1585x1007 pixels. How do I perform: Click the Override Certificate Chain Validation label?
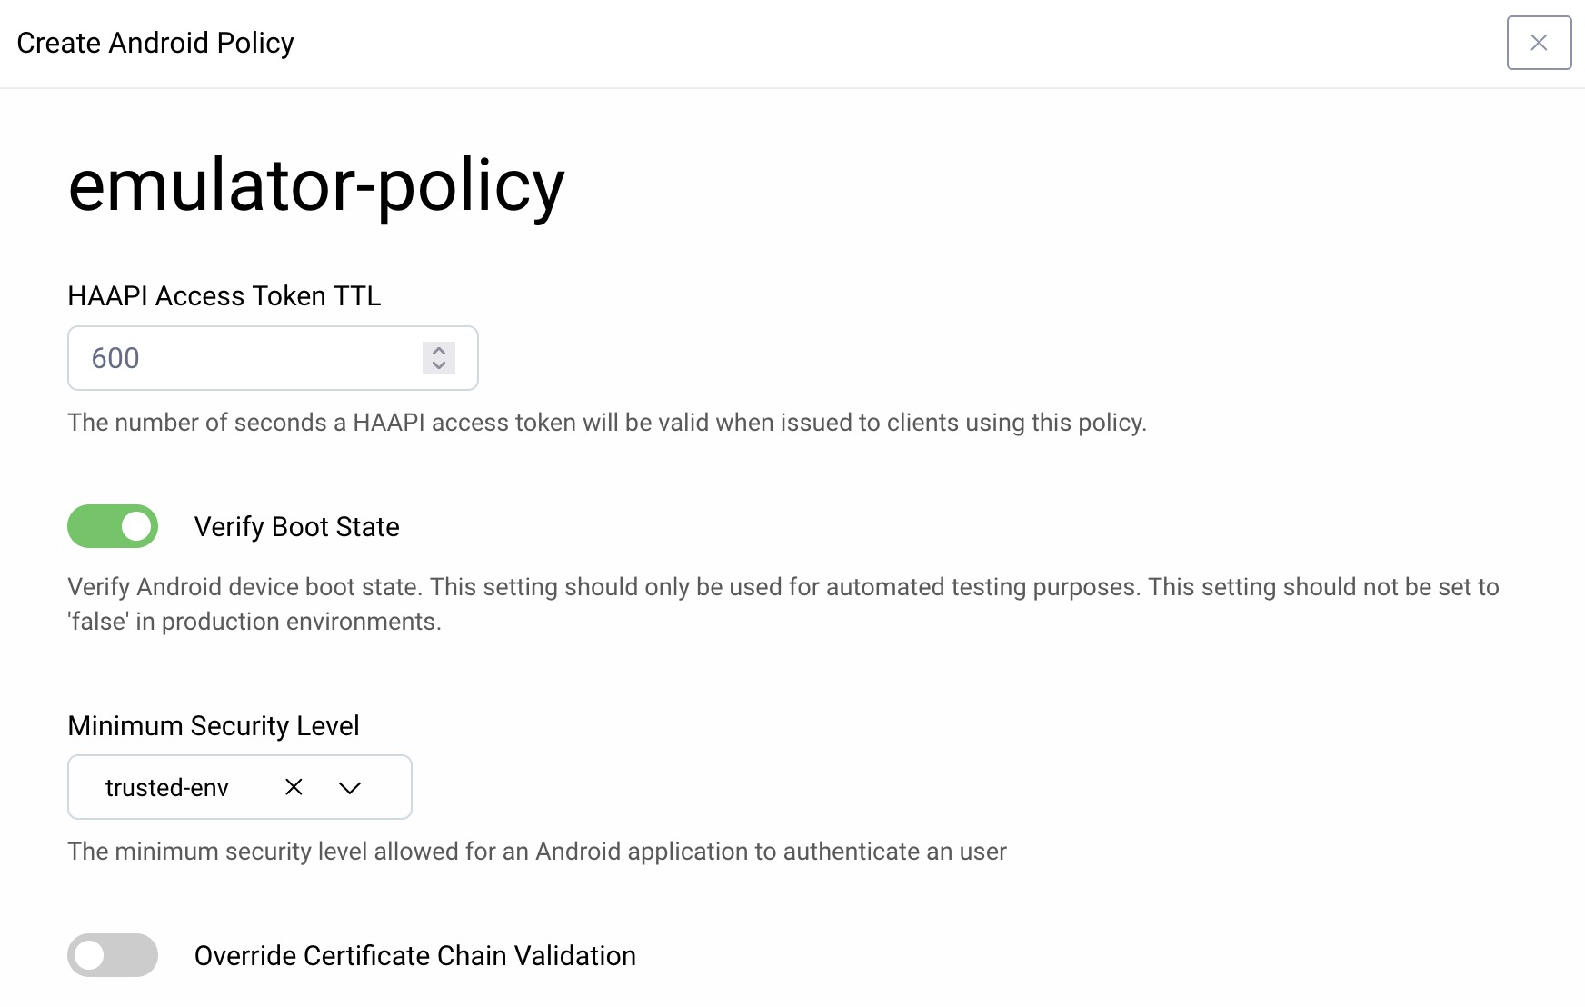tap(415, 956)
